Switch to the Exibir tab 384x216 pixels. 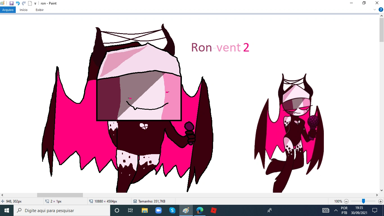pyautogui.click(x=39, y=10)
